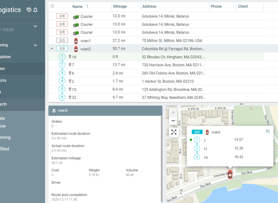Open the three-dots panel divider menu
The image size is (278, 203).
[x=241, y=104]
